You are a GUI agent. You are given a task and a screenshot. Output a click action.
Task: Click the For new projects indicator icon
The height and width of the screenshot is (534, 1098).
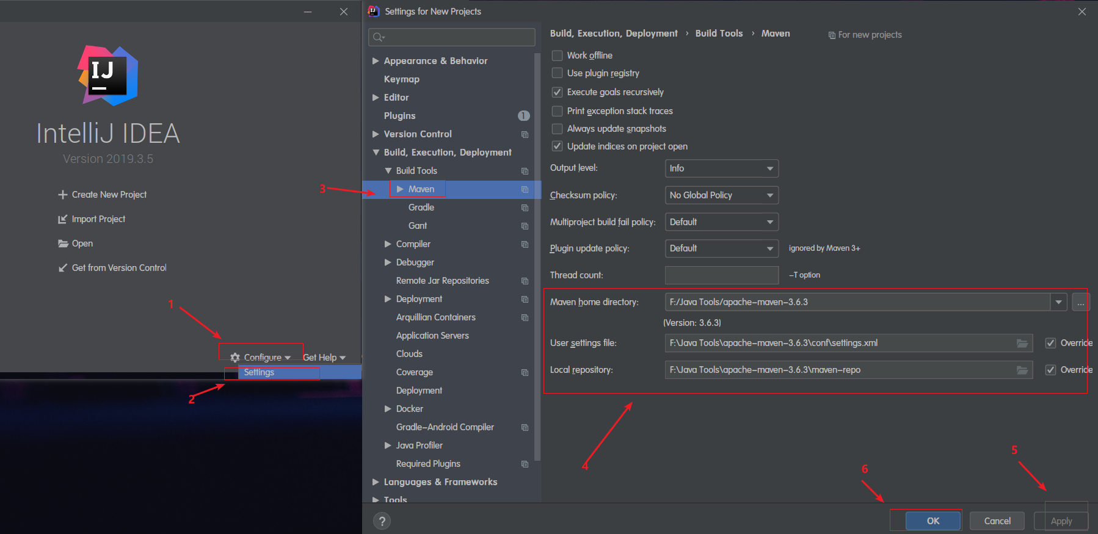click(832, 35)
